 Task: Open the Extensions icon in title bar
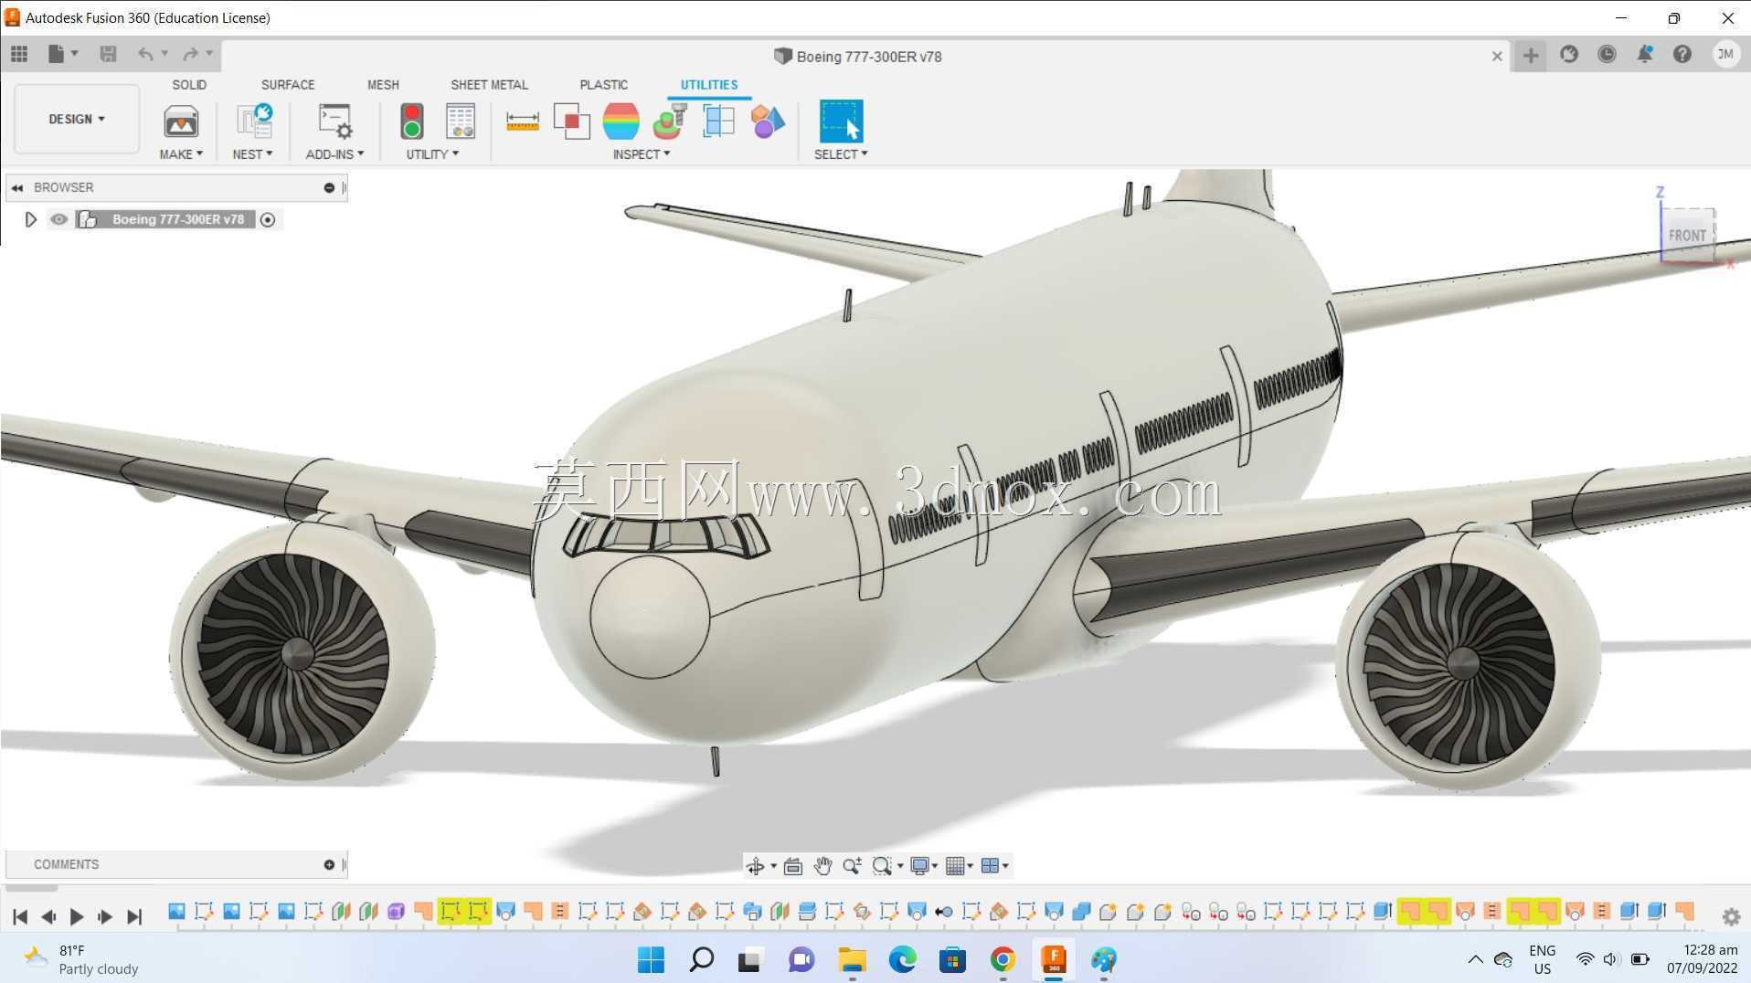pyautogui.click(x=1569, y=55)
